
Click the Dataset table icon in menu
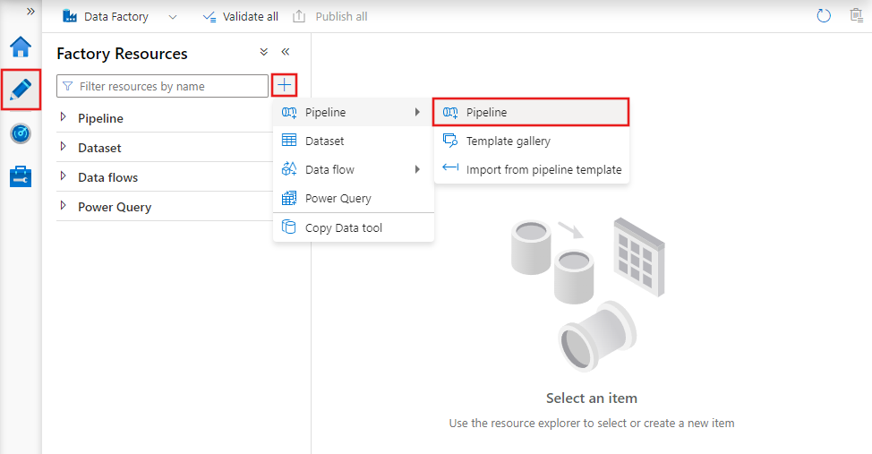[x=289, y=140]
